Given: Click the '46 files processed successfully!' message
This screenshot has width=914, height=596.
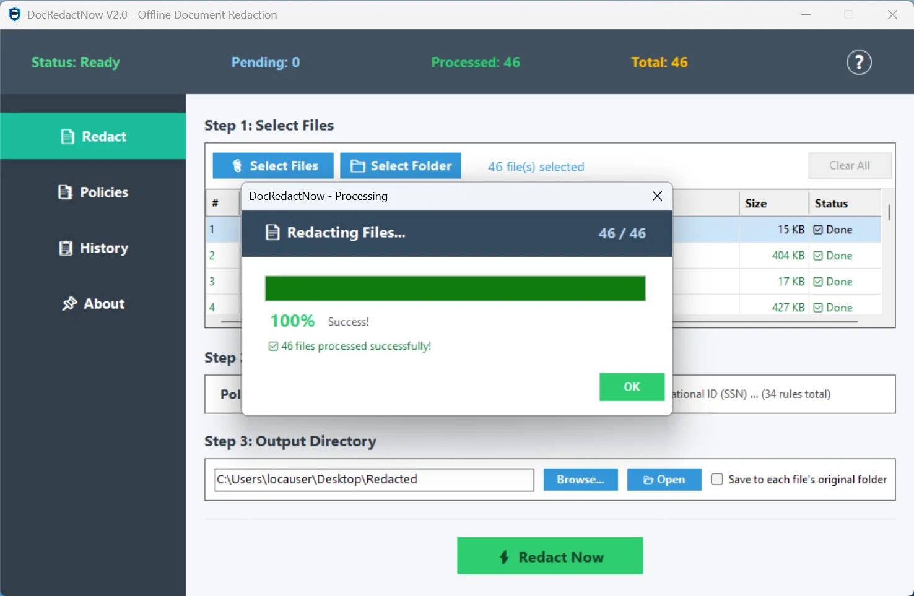Looking at the screenshot, I should pos(350,346).
